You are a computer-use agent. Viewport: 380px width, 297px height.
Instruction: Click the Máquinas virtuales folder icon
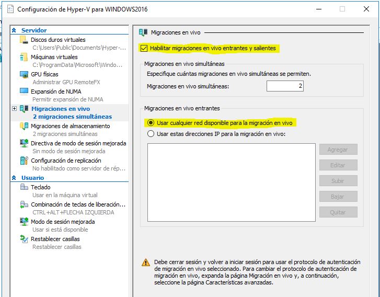tap(24, 57)
